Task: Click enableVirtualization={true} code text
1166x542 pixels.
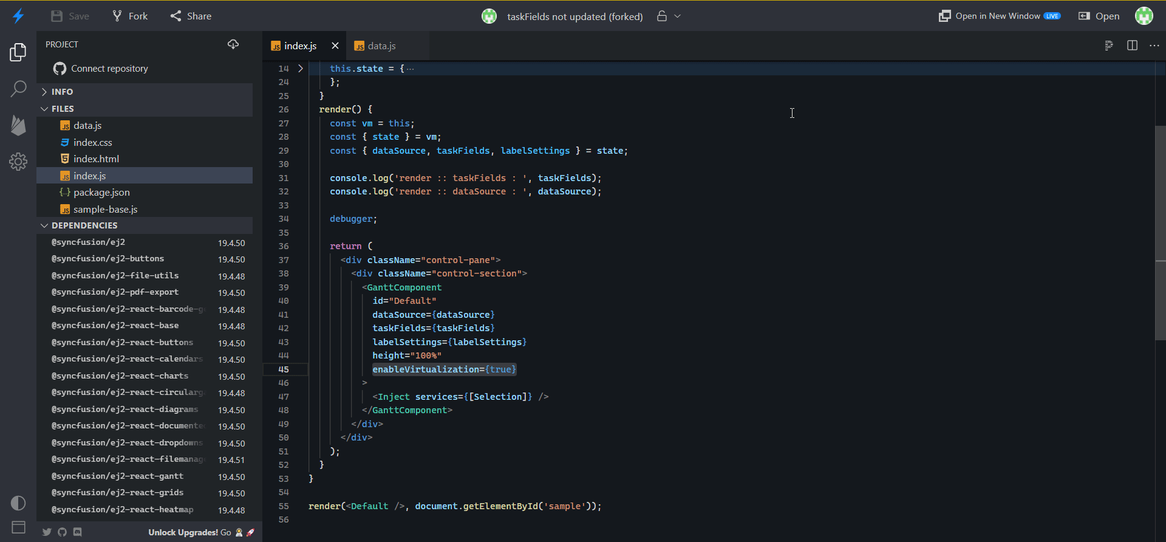Action: point(445,369)
